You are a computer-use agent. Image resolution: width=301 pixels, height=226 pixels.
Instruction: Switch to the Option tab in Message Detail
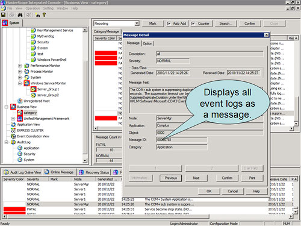click(147, 43)
